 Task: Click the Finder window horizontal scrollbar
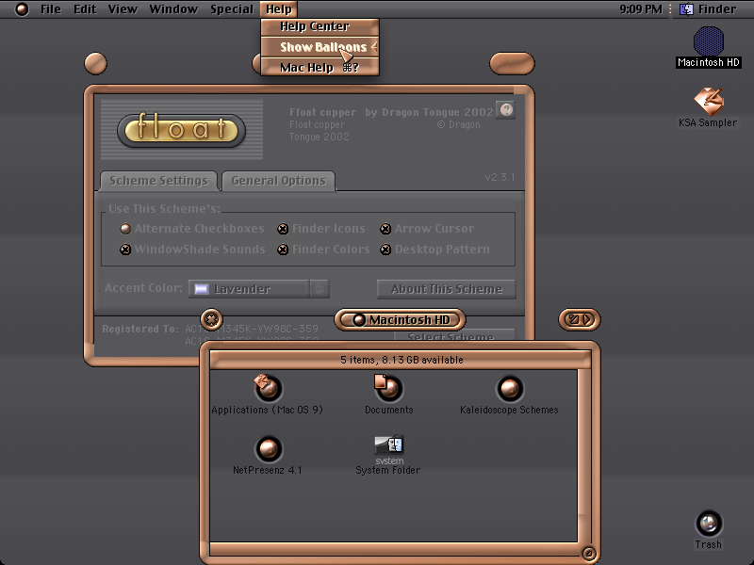[x=394, y=550]
